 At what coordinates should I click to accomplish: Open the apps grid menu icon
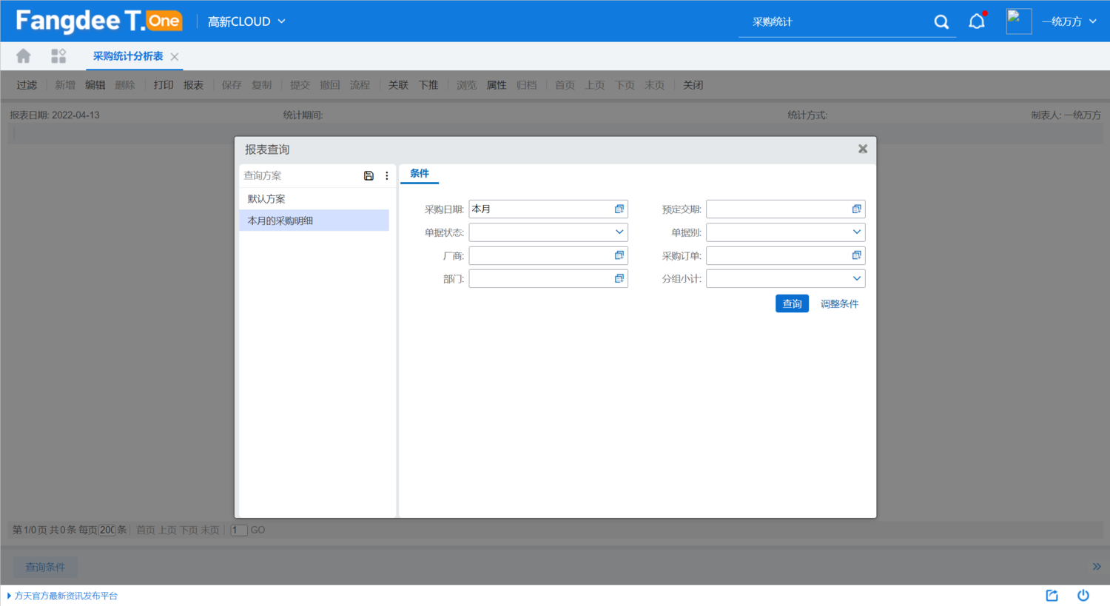click(58, 56)
